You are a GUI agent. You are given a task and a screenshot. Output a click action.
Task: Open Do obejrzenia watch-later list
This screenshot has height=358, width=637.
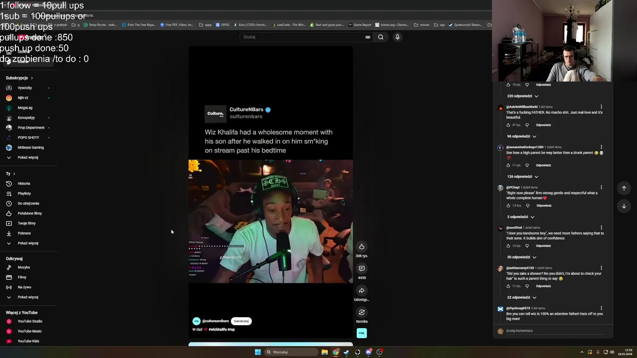click(28, 203)
